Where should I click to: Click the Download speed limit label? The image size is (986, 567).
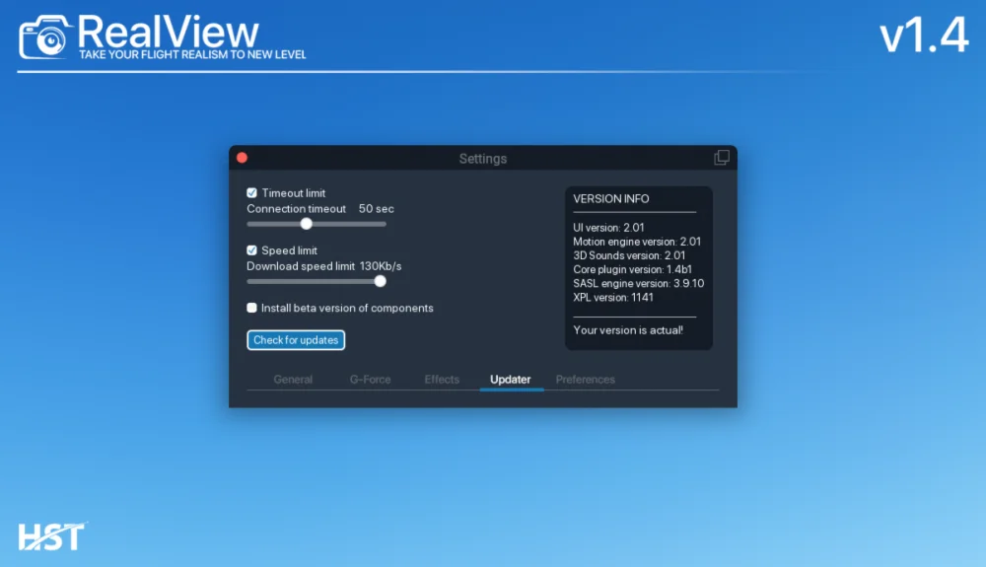click(x=301, y=266)
